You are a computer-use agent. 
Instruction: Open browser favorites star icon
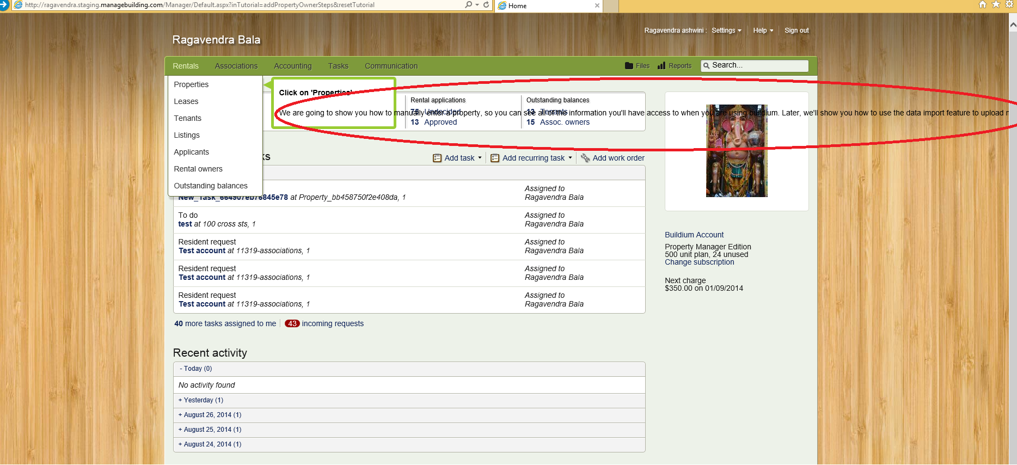point(996,4)
